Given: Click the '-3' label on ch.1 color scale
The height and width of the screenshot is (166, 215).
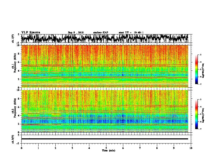Looking at the screenshot, I should pos(200,55).
